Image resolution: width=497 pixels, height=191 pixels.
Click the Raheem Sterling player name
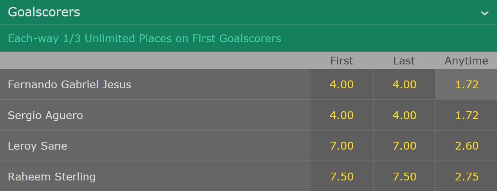tap(52, 177)
